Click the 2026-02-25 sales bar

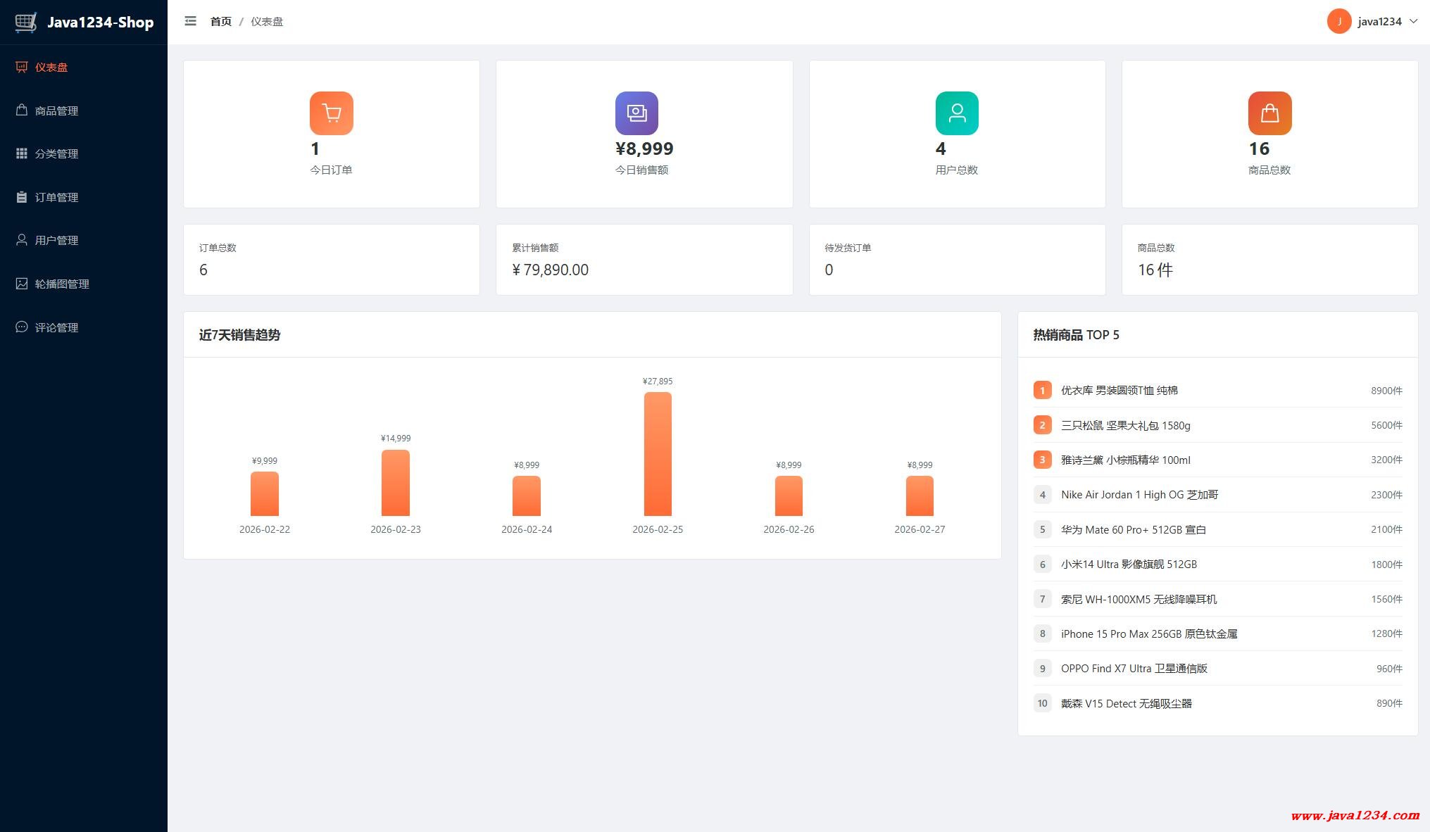click(x=658, y=454)
